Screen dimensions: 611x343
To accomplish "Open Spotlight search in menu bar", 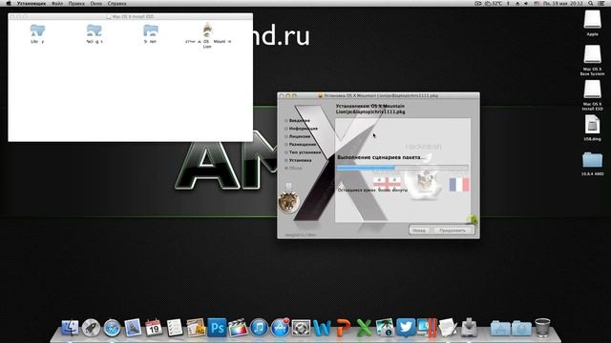I will (591, 3).
